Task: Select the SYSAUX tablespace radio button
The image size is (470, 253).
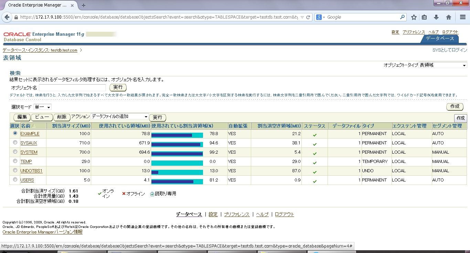Action: pyautogui.click(x=15, y=142)
